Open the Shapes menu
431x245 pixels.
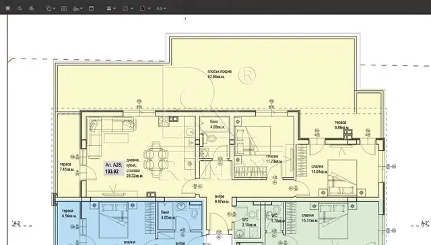51,8
